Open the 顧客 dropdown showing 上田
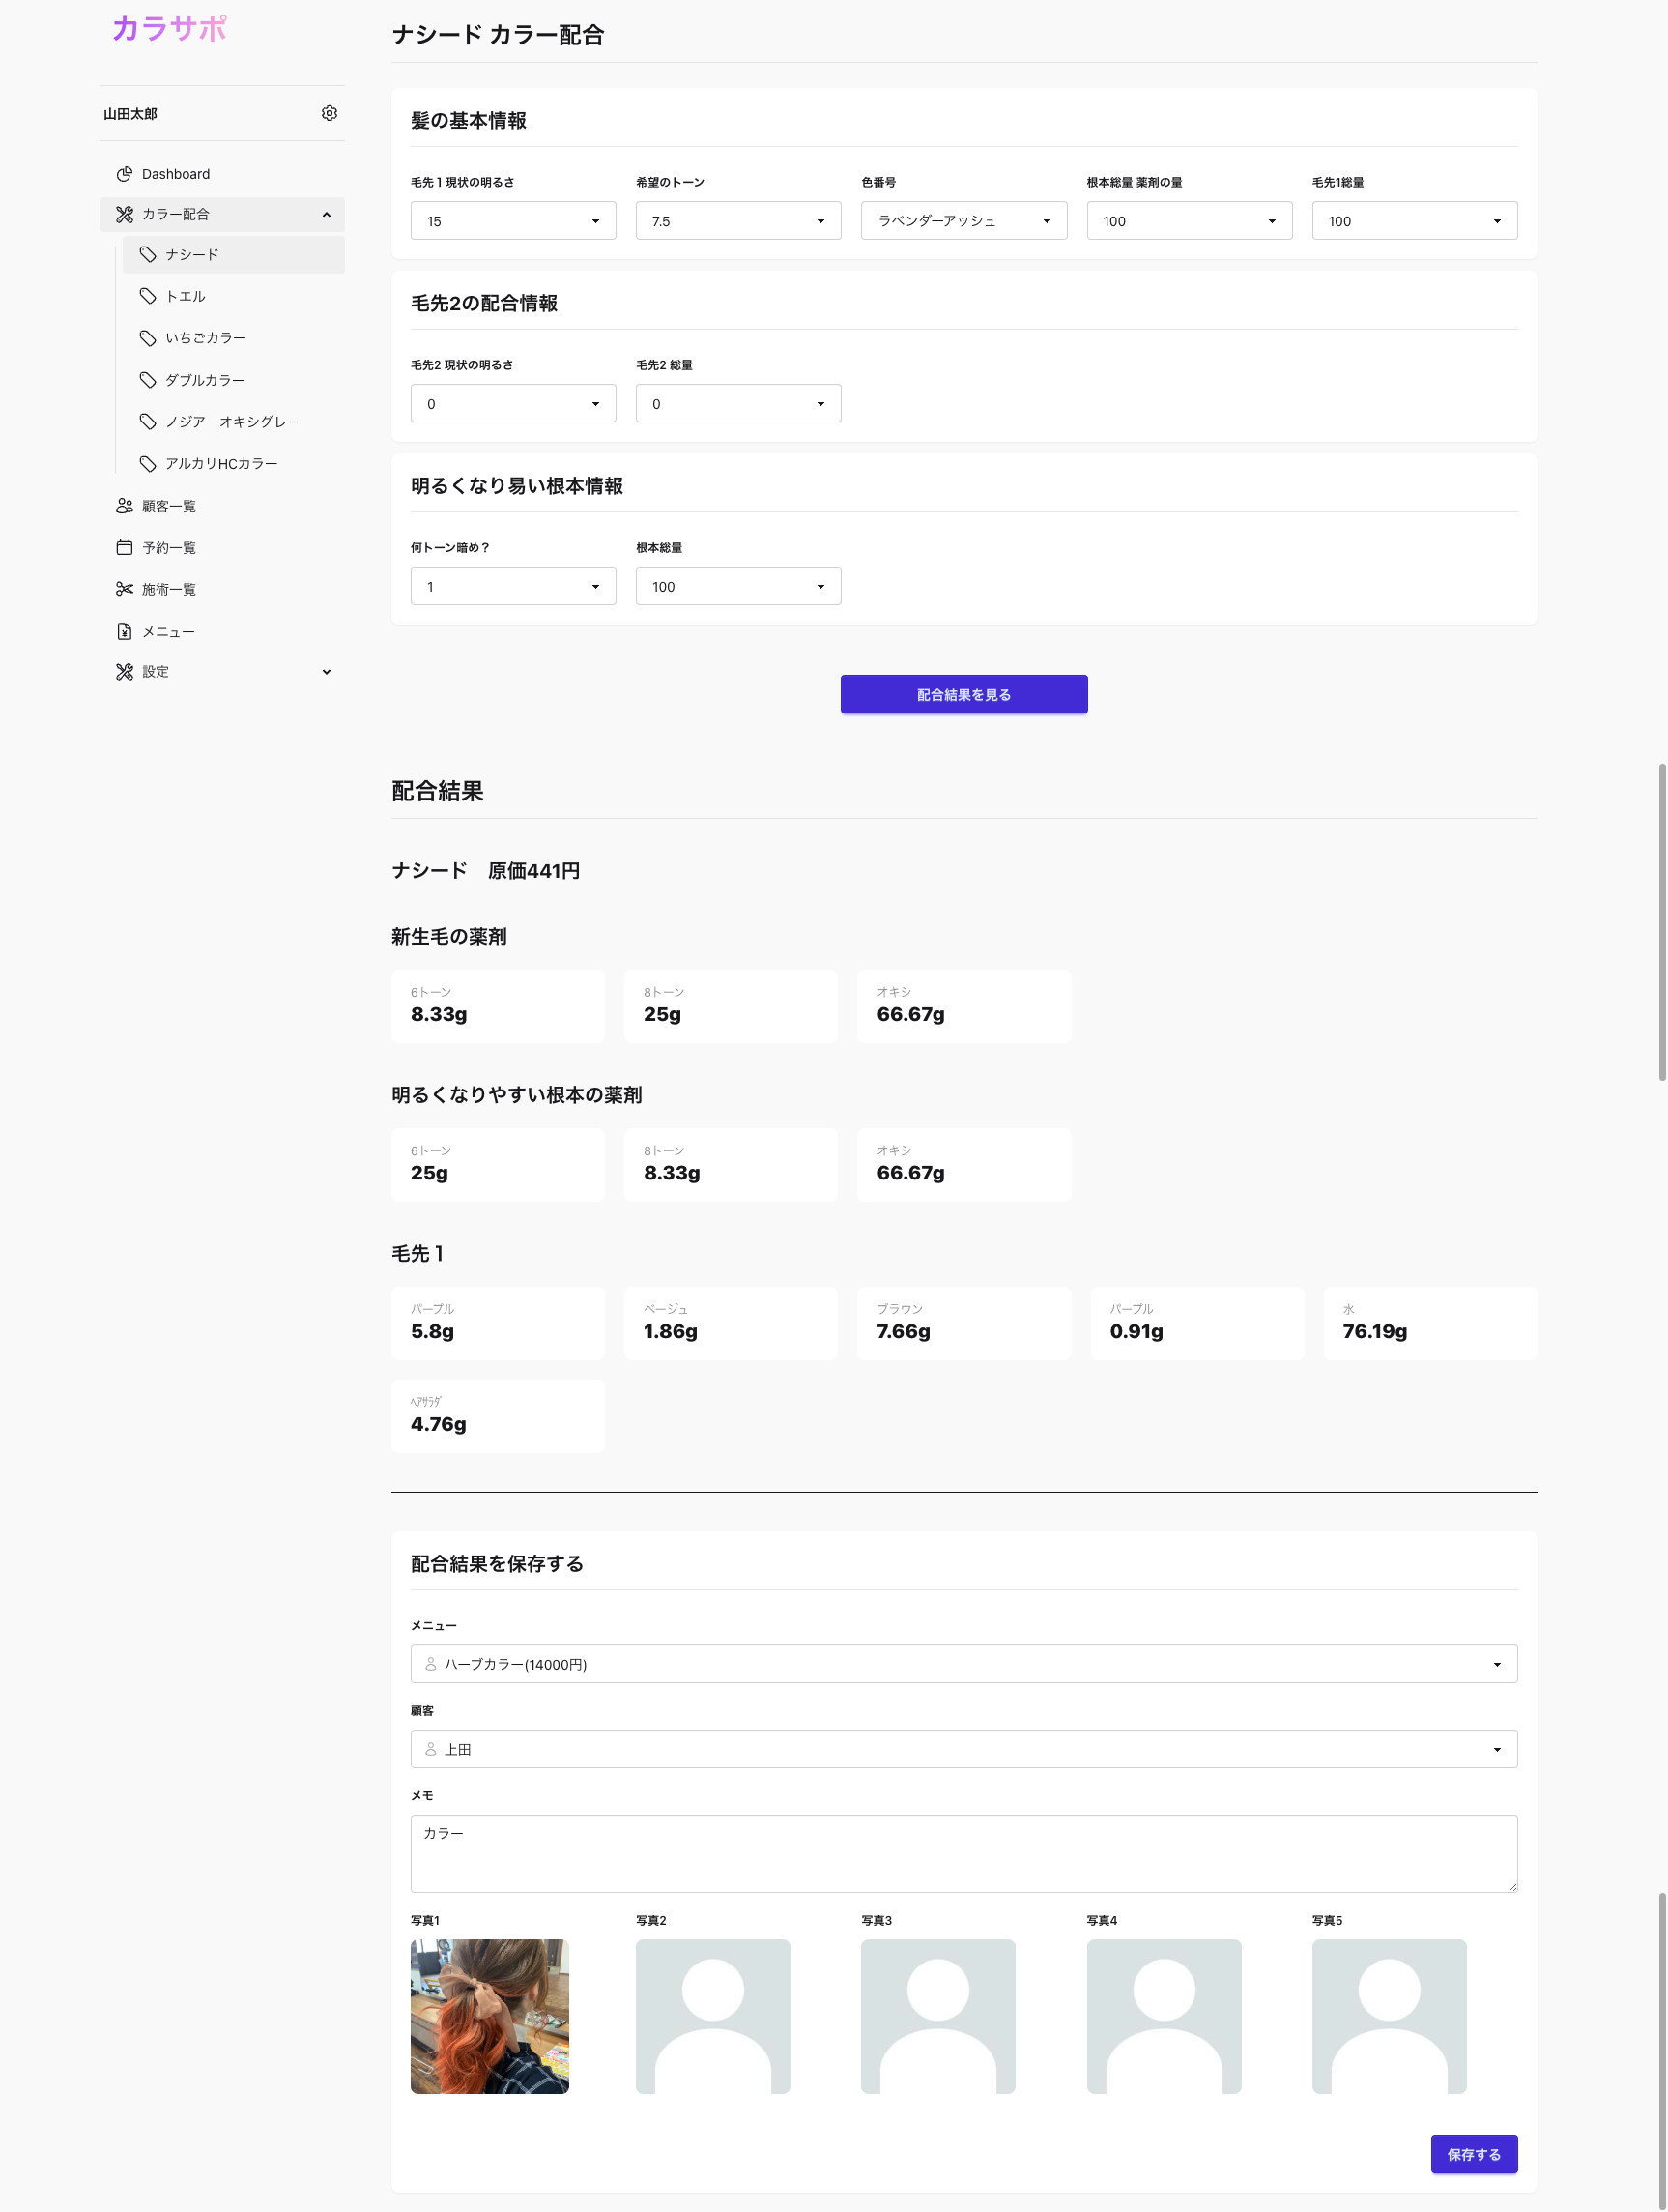Image resolution: width=1668 pixels, height=2212 pixels. [963, 1749]
